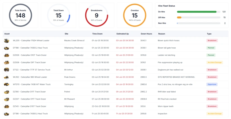Click the Type column header
The height and width of the screenshot is (119, 231).
click(x=209, y=34)
